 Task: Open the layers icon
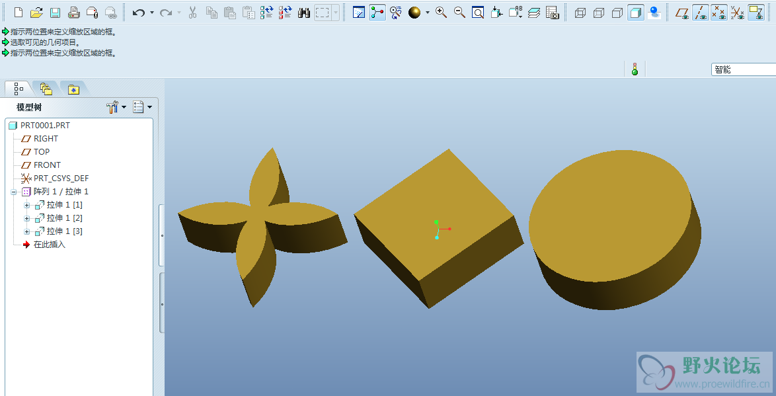coord(534,13)
